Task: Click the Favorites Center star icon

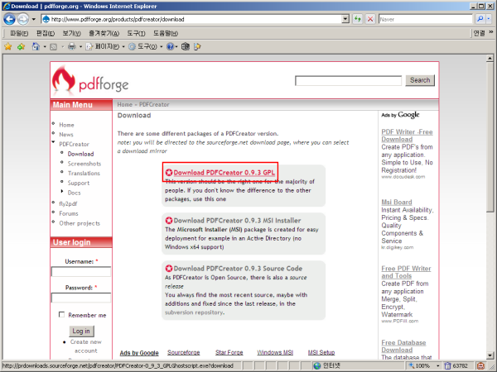Action: click(x=8, y=47)
